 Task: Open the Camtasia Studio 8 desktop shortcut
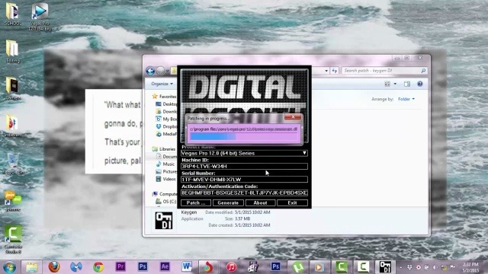13,239
